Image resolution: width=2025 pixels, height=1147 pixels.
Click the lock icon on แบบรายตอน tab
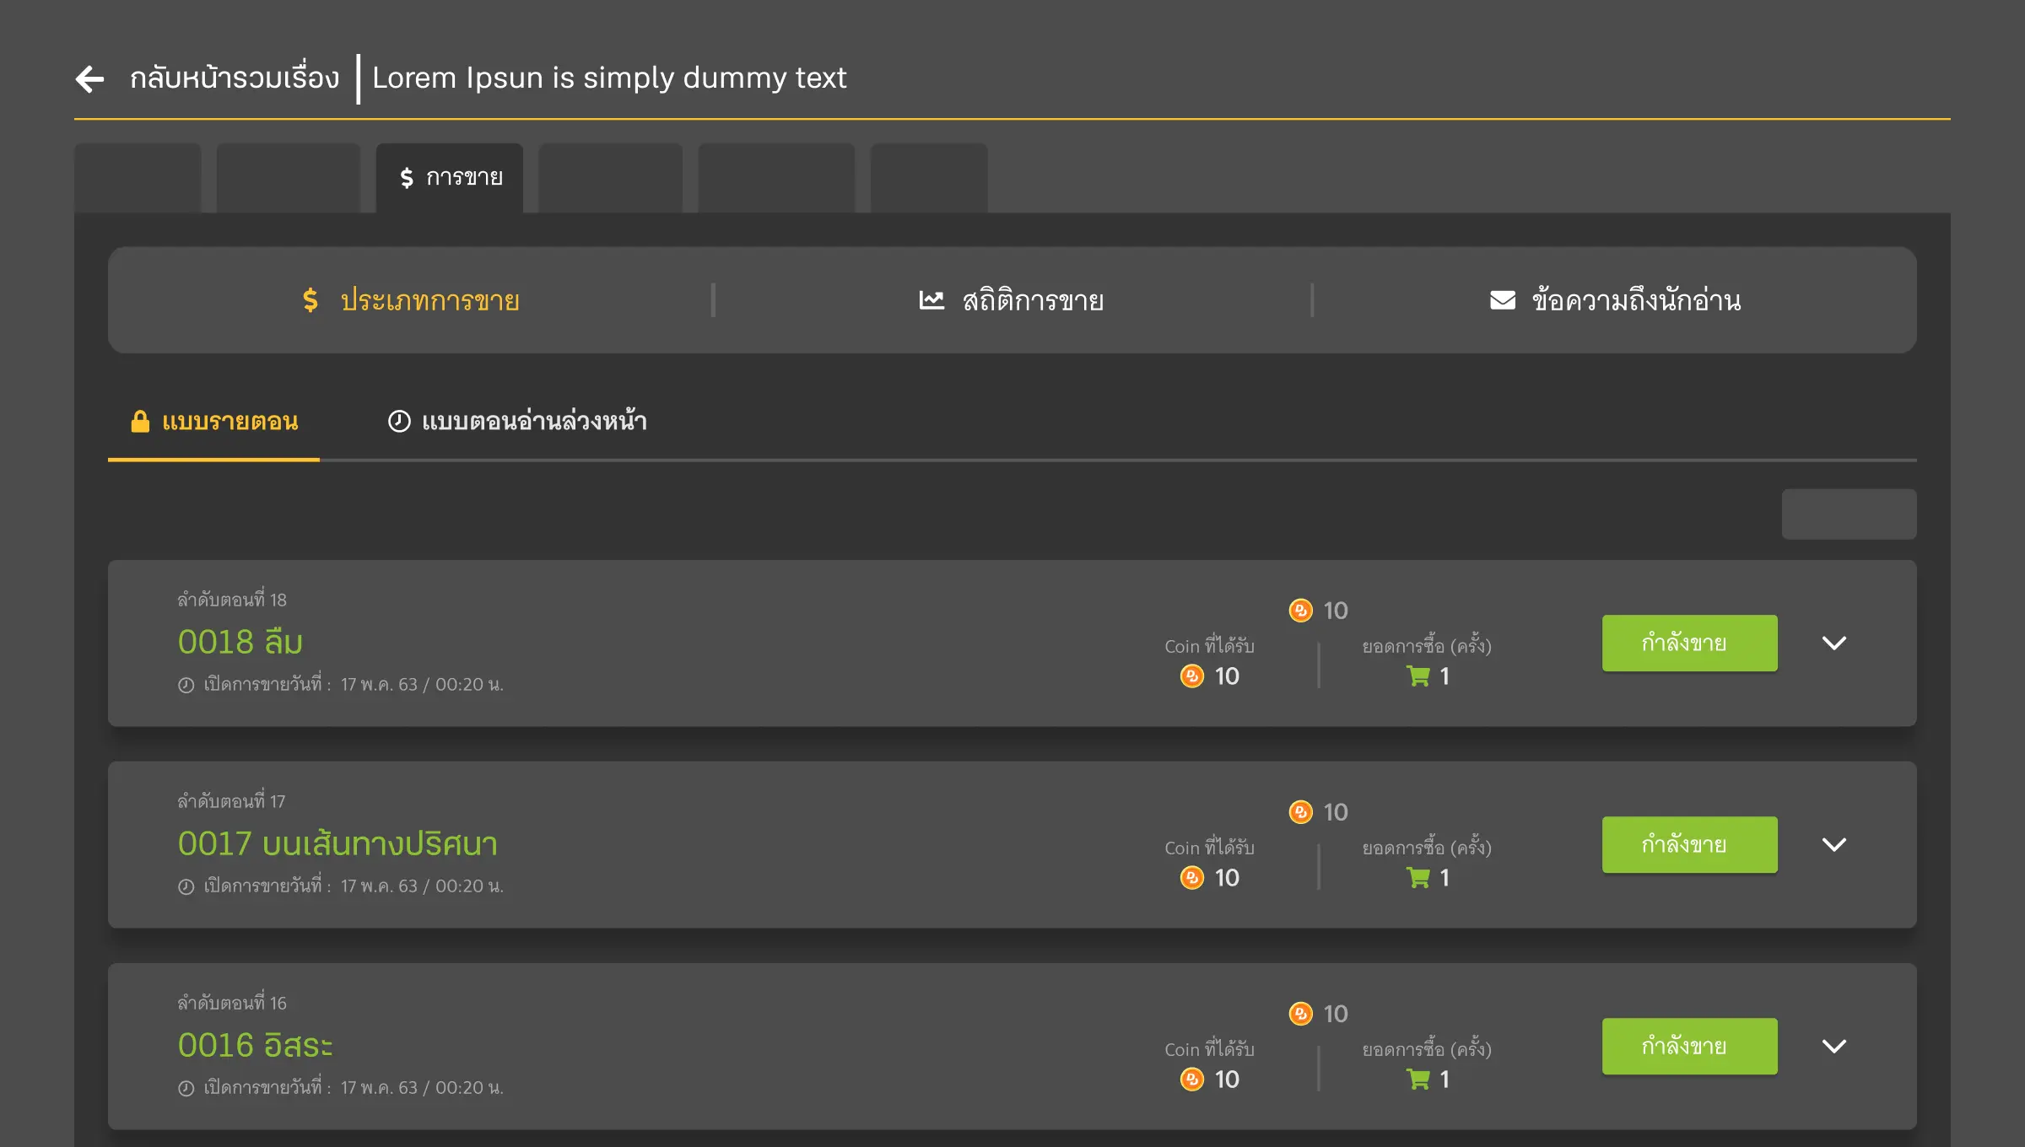coord(140,421)
